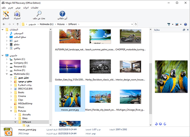190x137 pixels.
Task: Expand the Aircrafts folder
Action: click(x=15, y=115)
